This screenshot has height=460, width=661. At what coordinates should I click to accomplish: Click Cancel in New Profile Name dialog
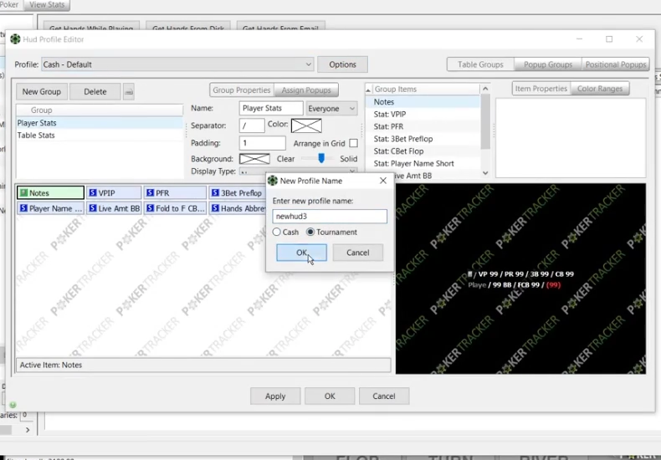pyautogui.click(x=358, y=253)
